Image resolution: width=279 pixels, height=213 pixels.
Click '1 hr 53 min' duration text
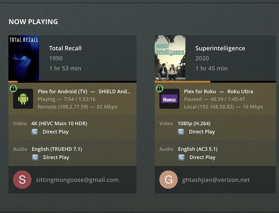click(x=65, y=68)
